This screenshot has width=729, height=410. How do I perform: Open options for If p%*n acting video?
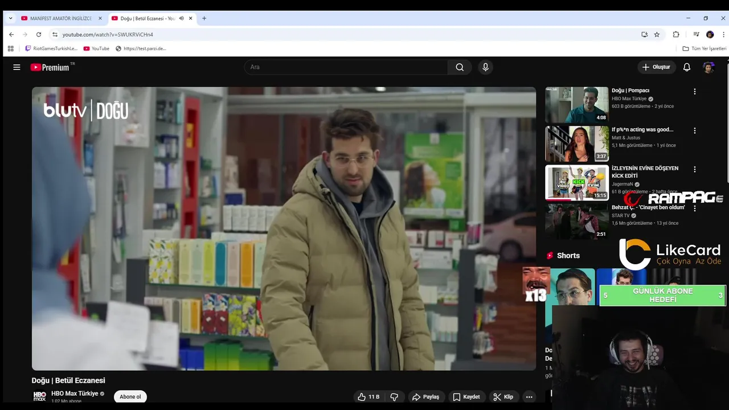tap(694, 130)
